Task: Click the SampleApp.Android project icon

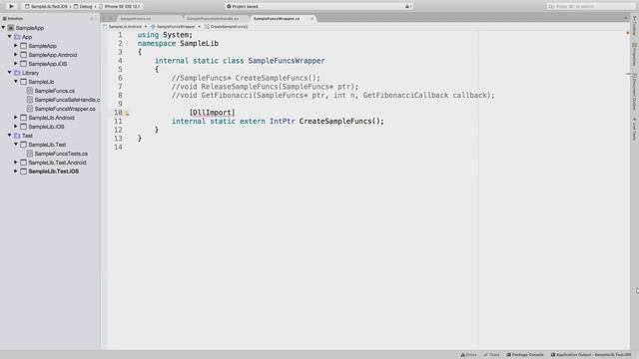Action: tap(23, 55)
